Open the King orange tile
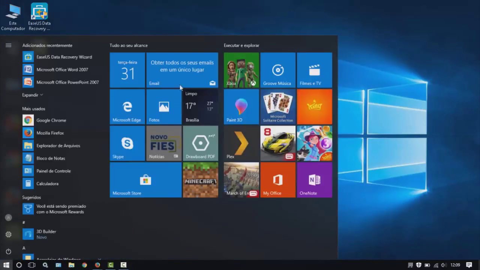This screenshot has height=270, width=480. coord(315,106)
